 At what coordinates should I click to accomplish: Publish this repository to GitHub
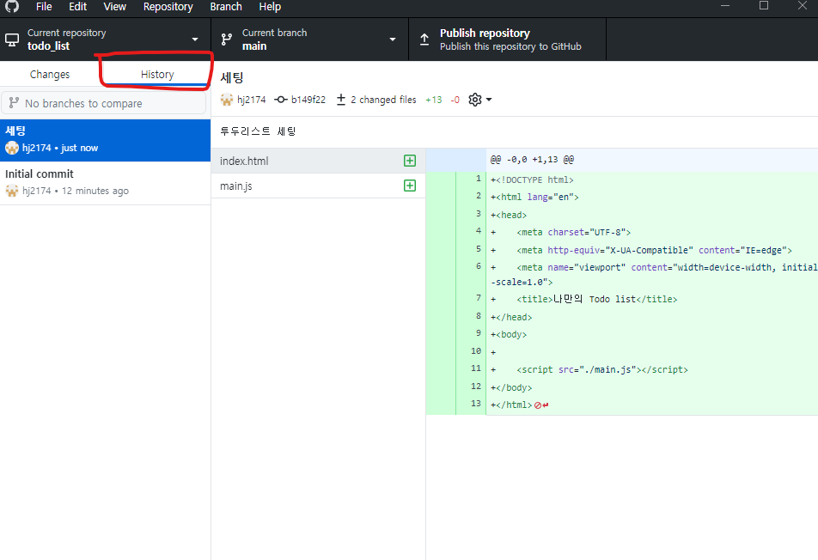click(507, 40)
